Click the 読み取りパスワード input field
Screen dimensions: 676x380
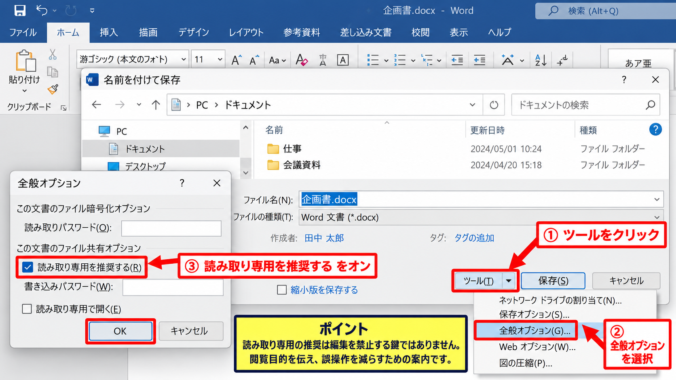[x=171, y=228]
